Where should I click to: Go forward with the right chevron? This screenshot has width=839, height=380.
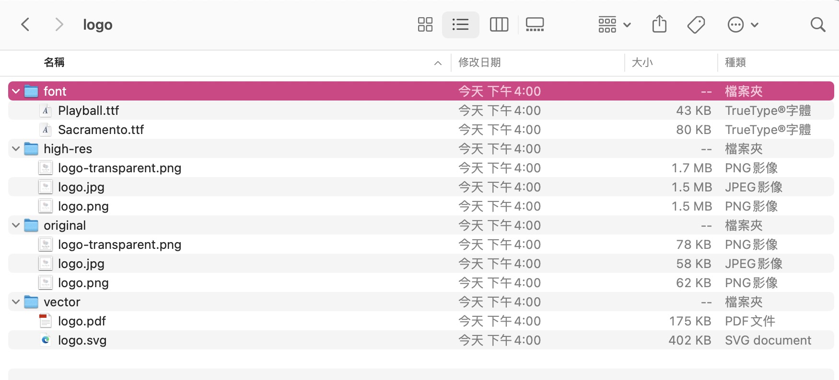[x=59, y=24]
